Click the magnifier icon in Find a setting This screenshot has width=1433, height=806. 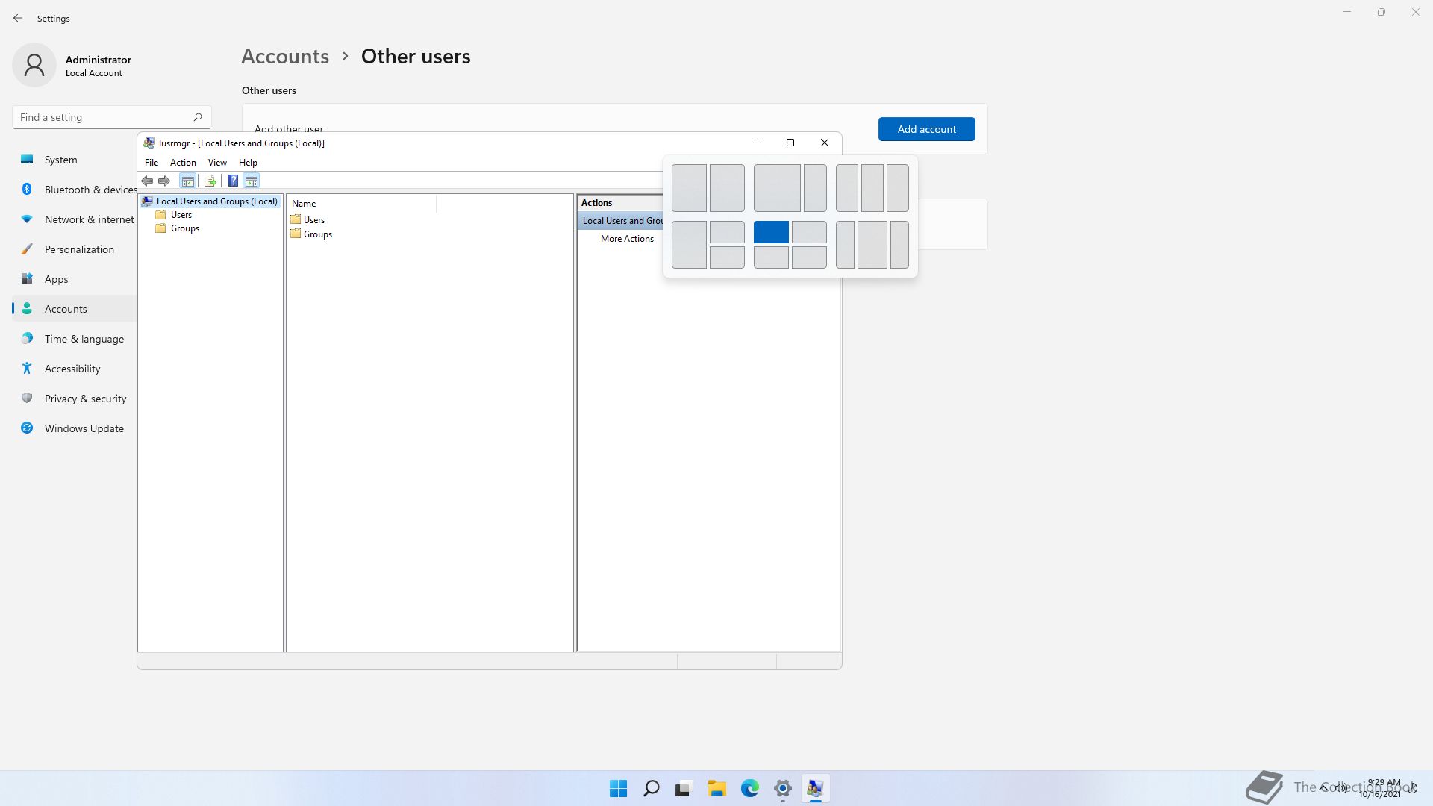(198, 117)
